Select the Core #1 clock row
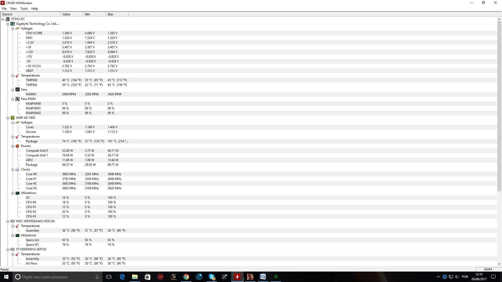 248,179
